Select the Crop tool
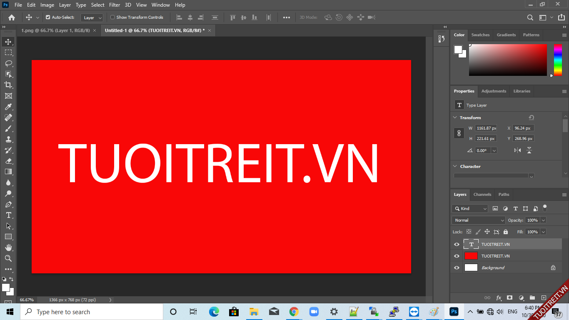Viewport: 569px width, 320px height. click(x=8, y=85)
